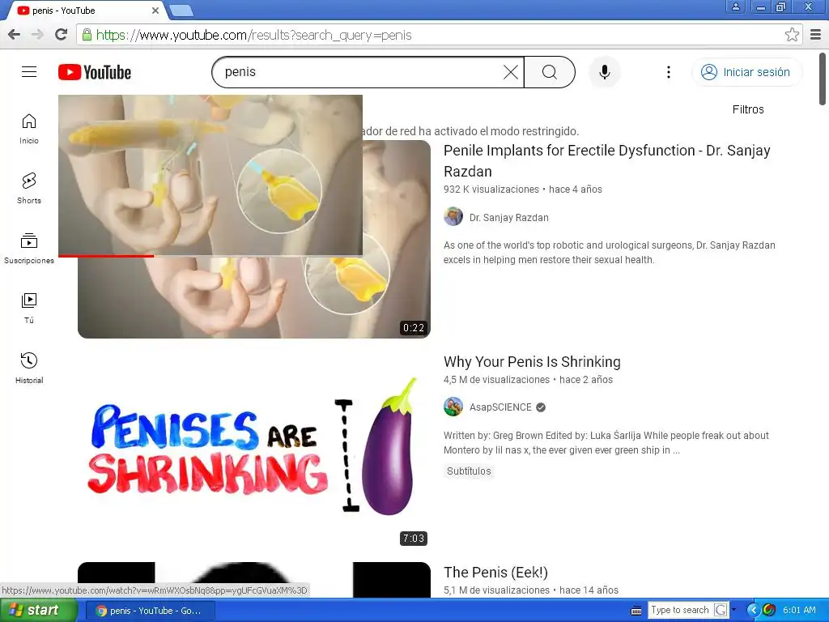Click the 6:01 AM taskbar clock
Image resolution: width=829 pixels, height=622 pixels.
(x=799, y=610)
